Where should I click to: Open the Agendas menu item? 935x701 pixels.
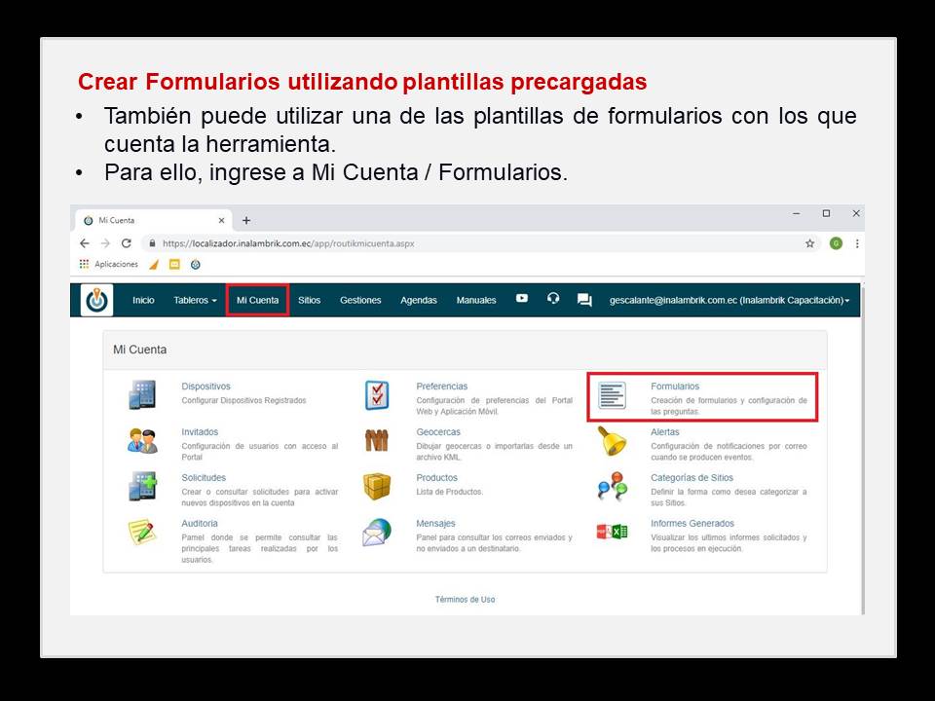click(419, 300)
